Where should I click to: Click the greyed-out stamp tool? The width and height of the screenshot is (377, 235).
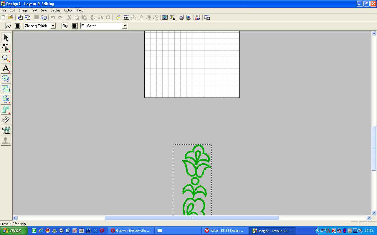pos(6,140)
